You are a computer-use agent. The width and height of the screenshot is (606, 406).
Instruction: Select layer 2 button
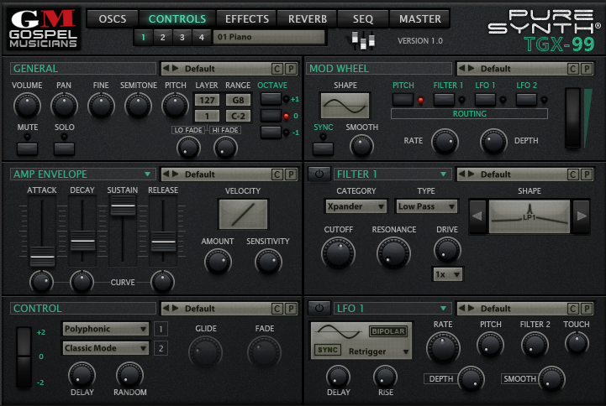[162, 37]
